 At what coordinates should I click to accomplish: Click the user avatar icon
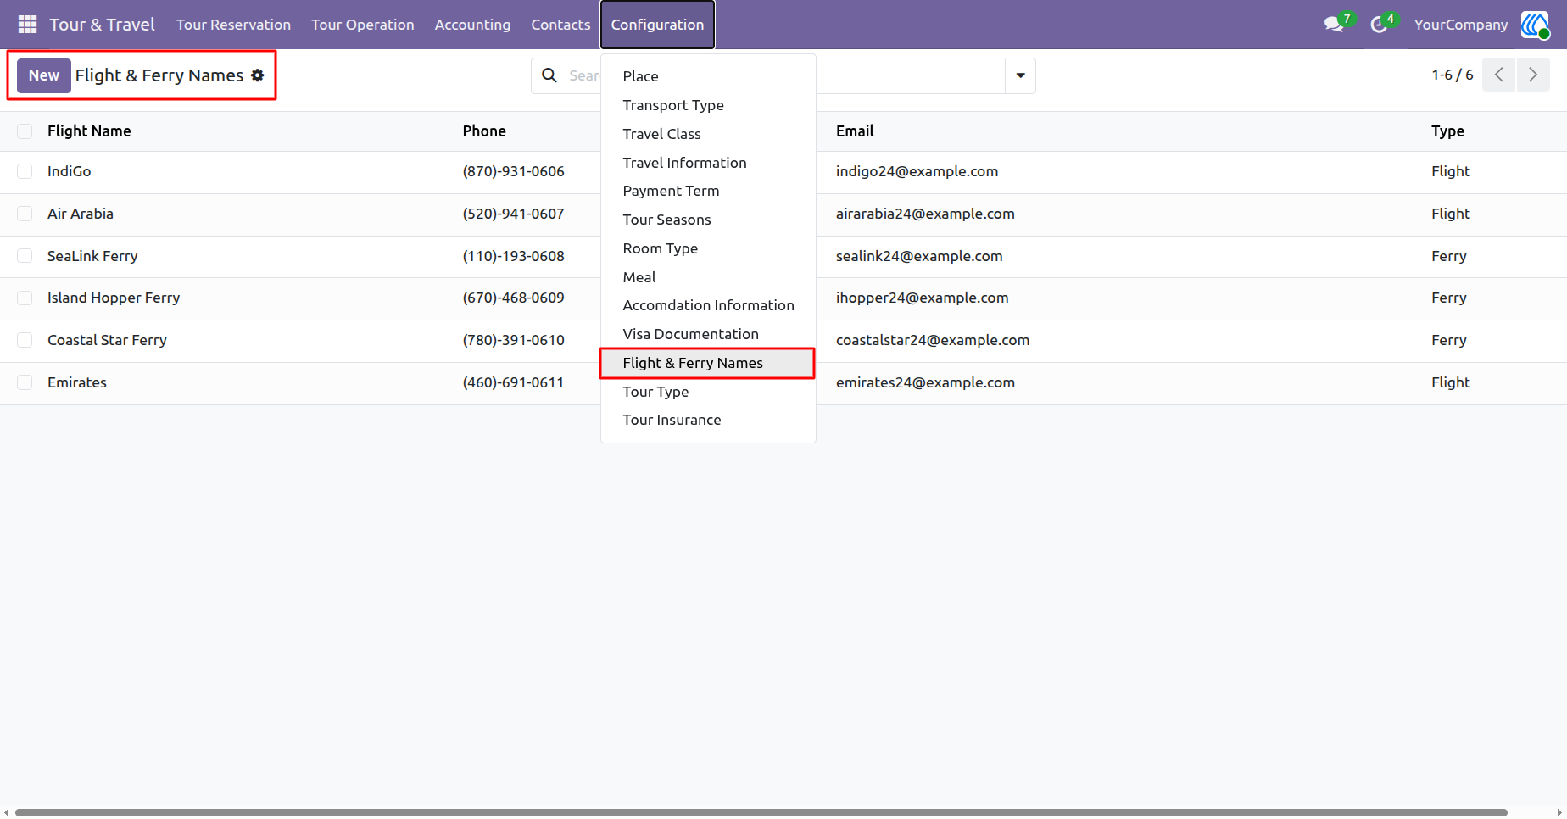tap(1535, 25)
